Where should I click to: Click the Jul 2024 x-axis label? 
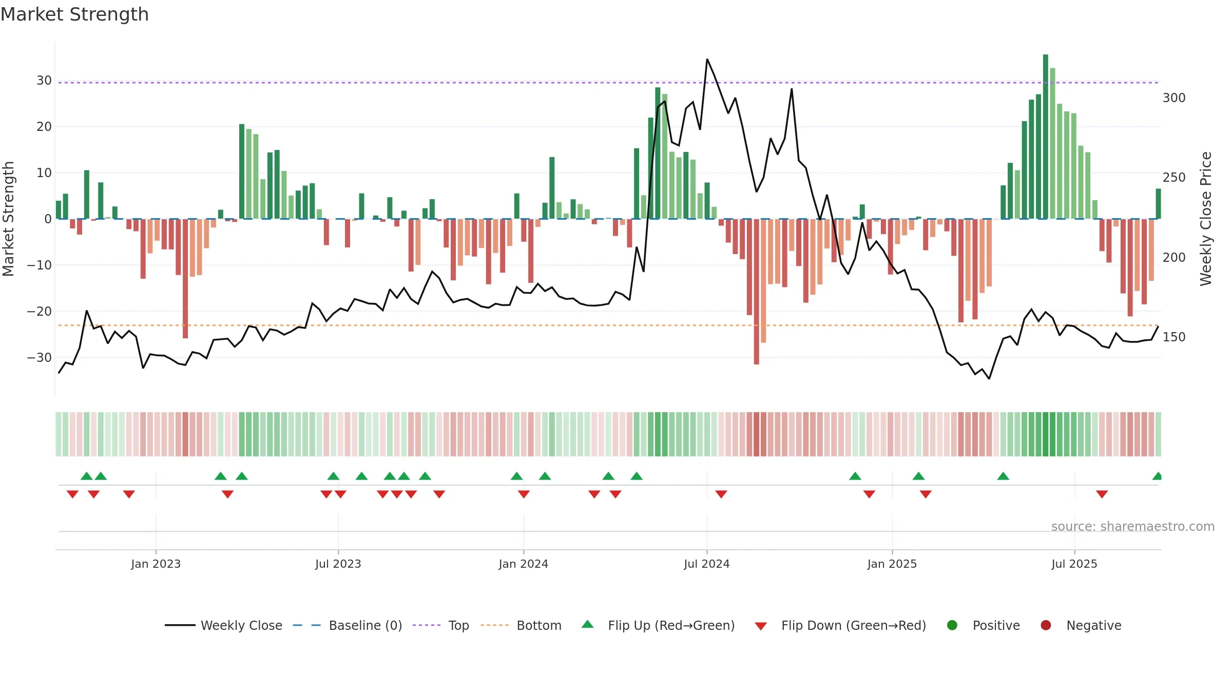pos(707,564)
